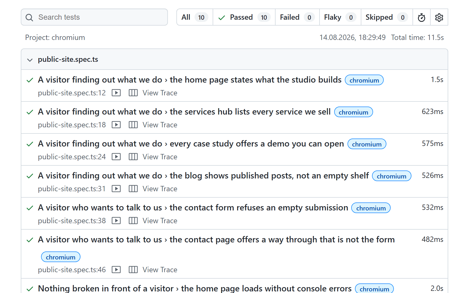Click the 623ms duration value
The width and height of the screenshot is (469, 293).
point(432,112)
